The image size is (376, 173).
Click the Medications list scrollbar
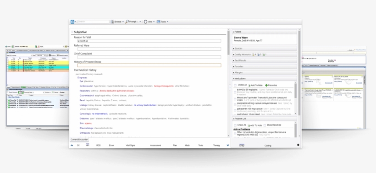click(295, 98)
